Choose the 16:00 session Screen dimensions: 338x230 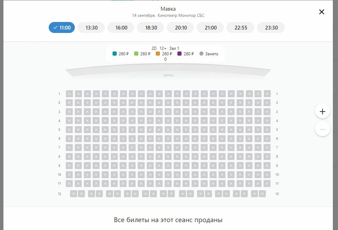121,28
